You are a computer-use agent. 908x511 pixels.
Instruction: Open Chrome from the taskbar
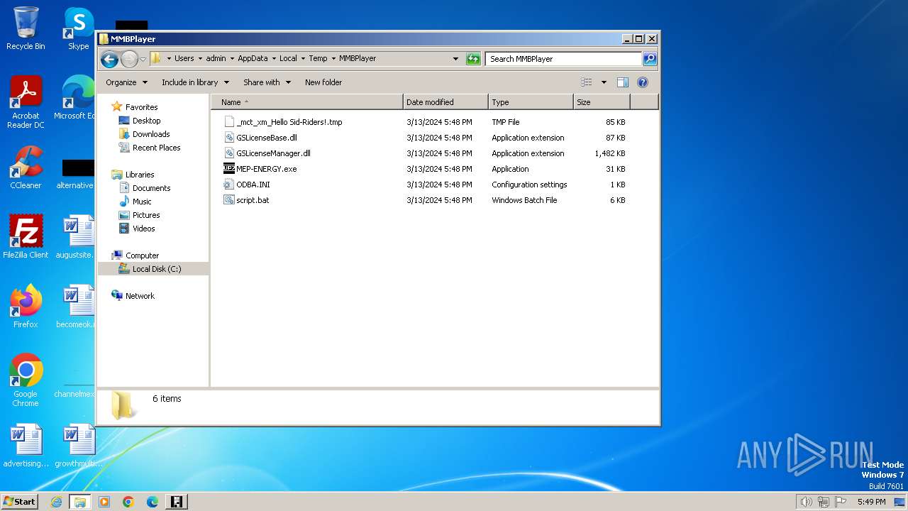(128, 502)
